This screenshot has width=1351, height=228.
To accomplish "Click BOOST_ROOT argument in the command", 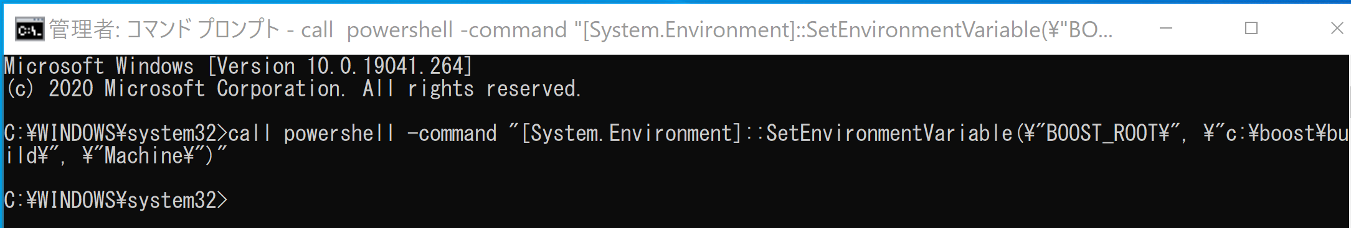I will click(1108, 133).
